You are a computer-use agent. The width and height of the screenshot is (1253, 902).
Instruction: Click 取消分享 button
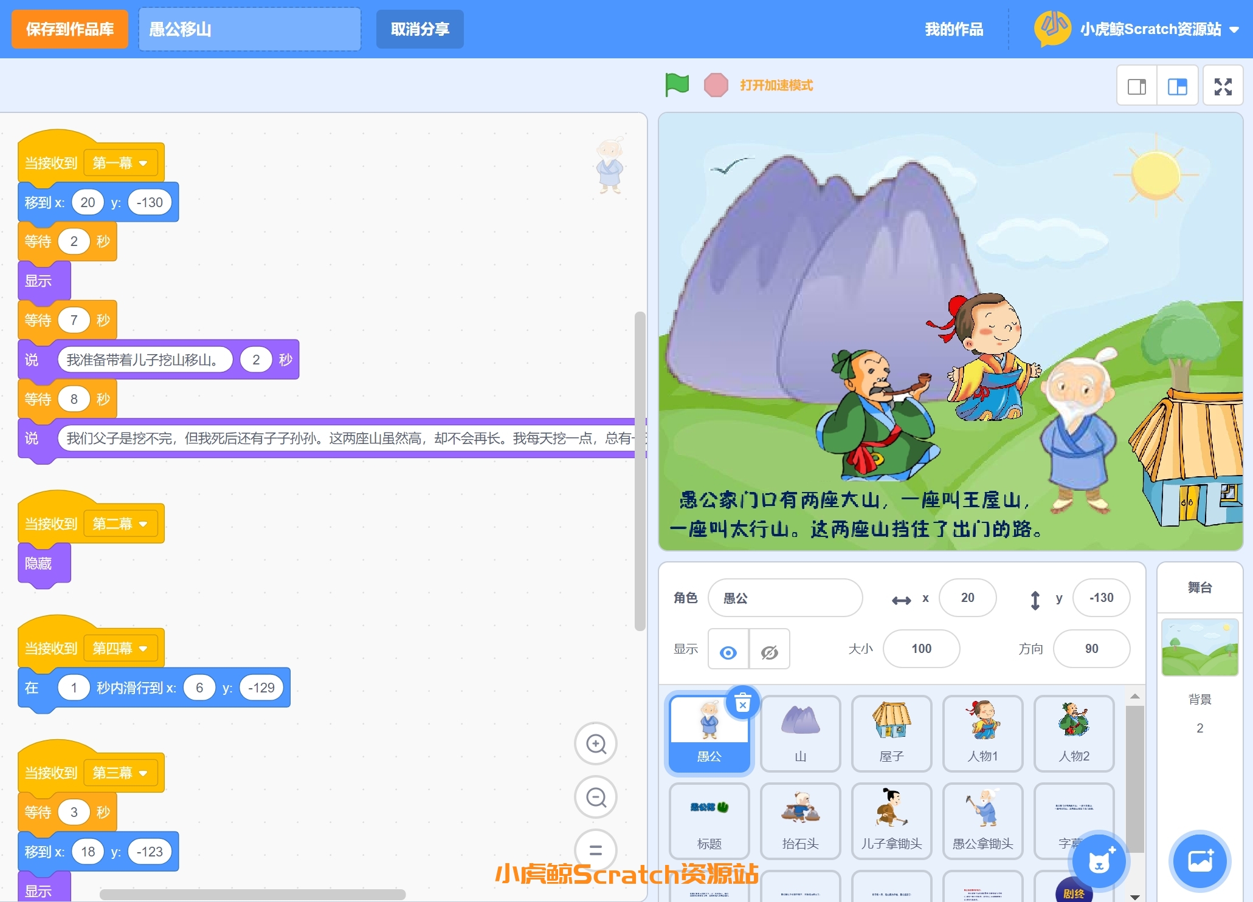(x=419, y=29)
